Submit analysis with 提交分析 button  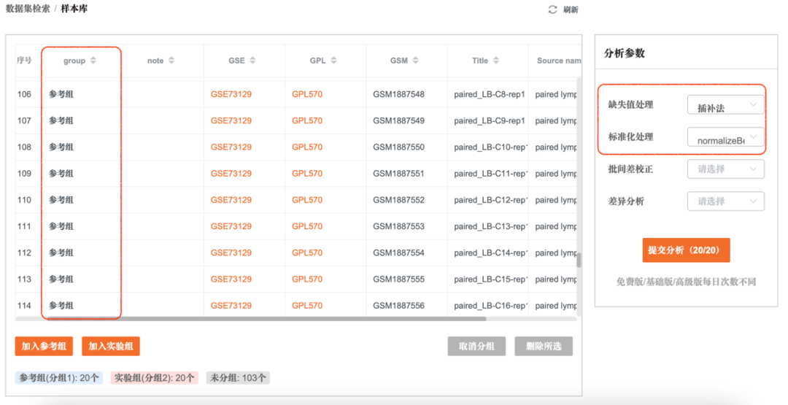(686, 250)
